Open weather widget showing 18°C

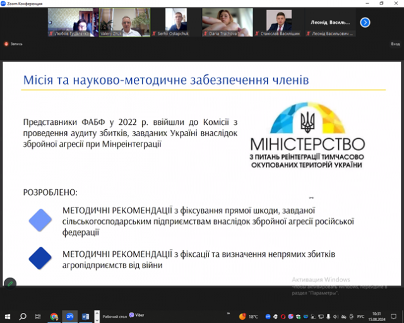click(x=248, y=317)
